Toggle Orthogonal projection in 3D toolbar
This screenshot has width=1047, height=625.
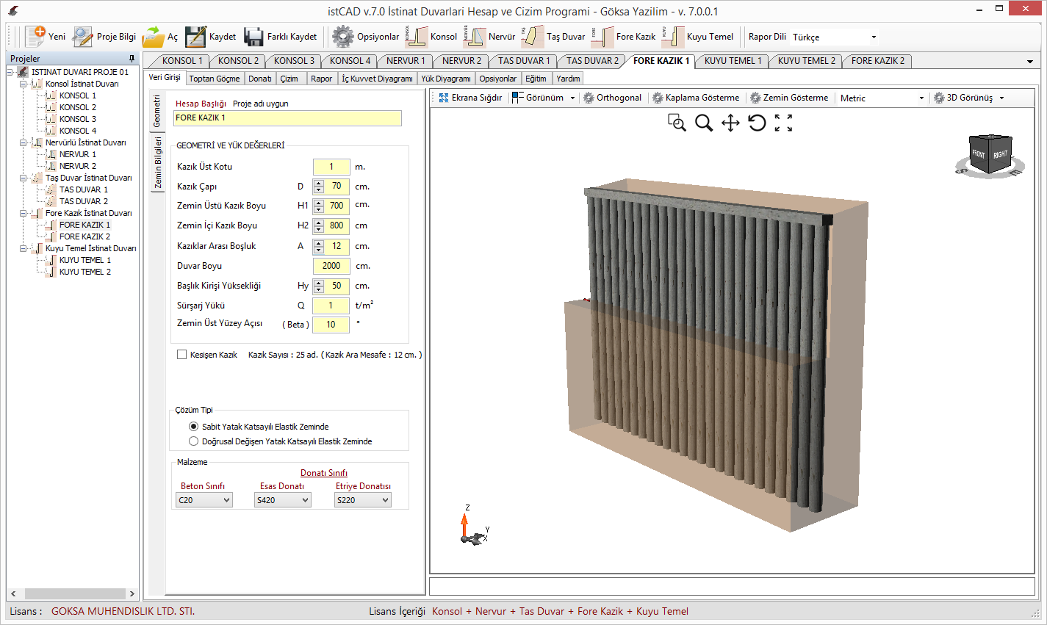coord(612,98)
